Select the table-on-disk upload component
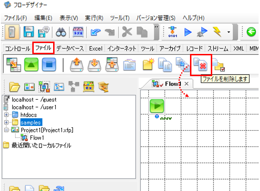Image resolution: width=260 pixels, height=191 pixels. click(112, 65)
